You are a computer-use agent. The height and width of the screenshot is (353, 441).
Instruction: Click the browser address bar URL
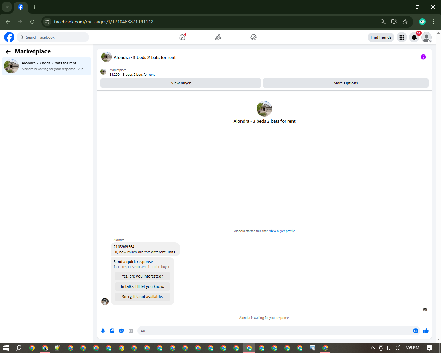coord(104,22)
